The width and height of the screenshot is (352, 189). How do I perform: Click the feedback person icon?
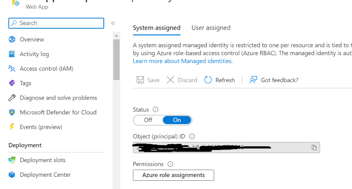pos(253,80)
